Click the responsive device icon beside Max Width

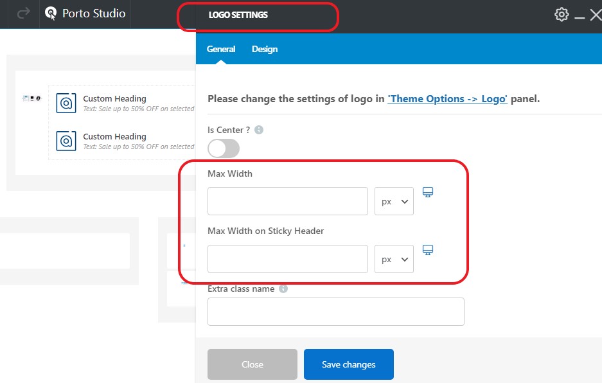pos(428,192)
